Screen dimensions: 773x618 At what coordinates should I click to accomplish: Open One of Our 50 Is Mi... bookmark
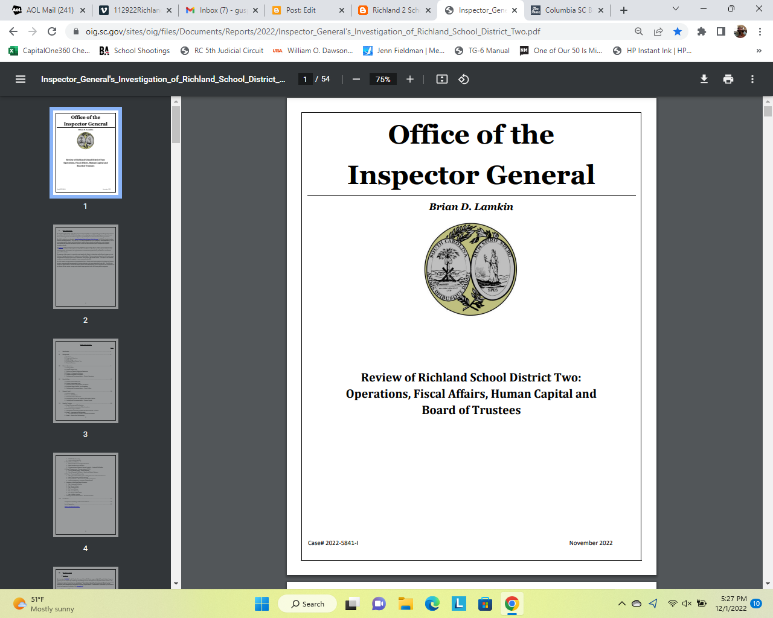(561, 51)
